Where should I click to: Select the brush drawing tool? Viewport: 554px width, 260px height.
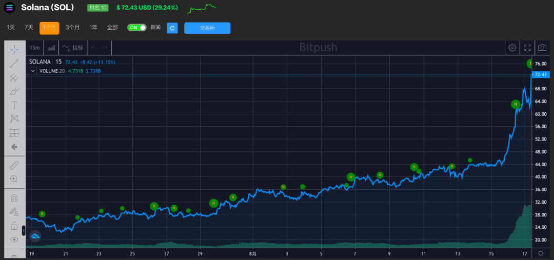(14, 91)
